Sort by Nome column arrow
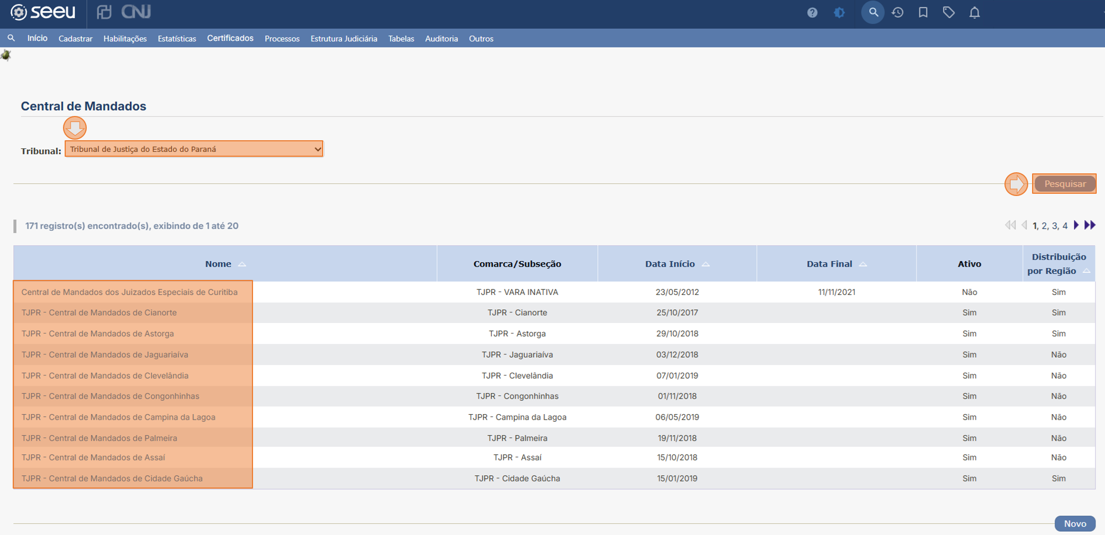 coord(242,264)
